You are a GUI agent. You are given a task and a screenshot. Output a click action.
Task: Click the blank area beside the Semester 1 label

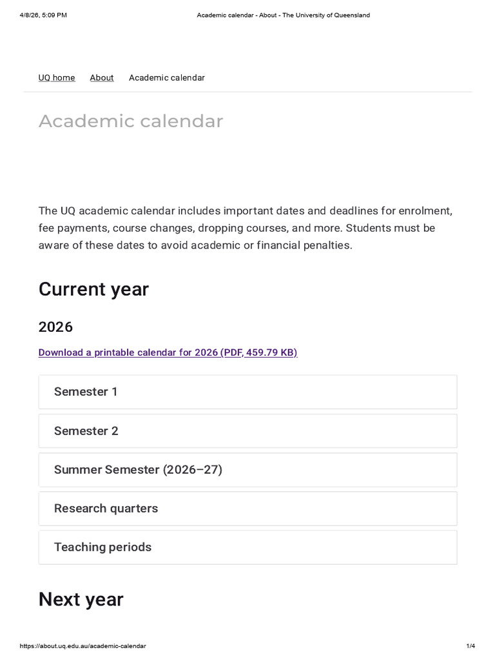coord(290,392)
